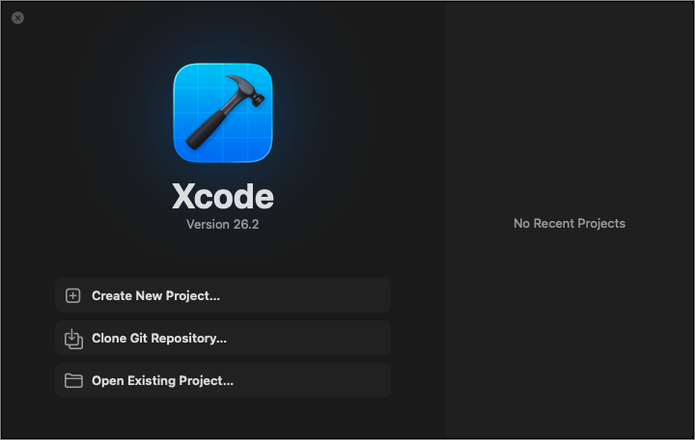Clone Git Repository
The image size is (695, 440).
pos(223,338)
